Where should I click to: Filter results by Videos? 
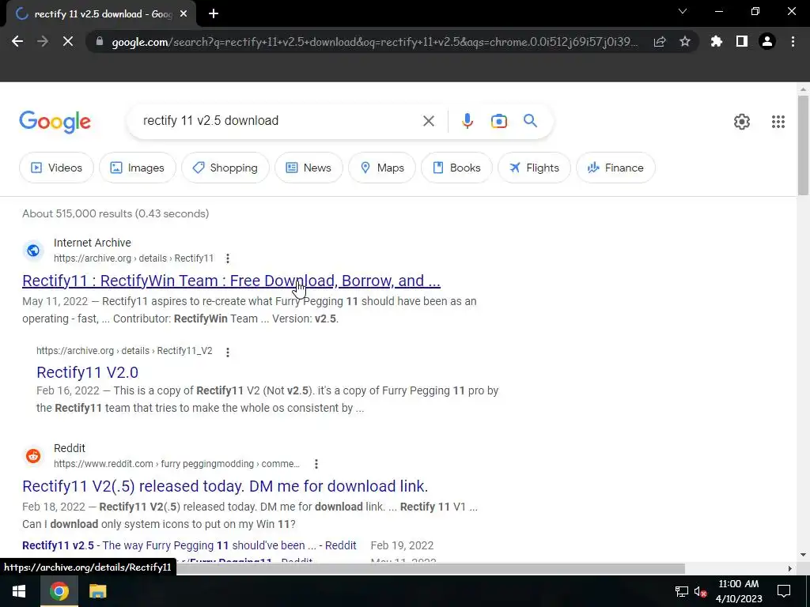point(56,168)
